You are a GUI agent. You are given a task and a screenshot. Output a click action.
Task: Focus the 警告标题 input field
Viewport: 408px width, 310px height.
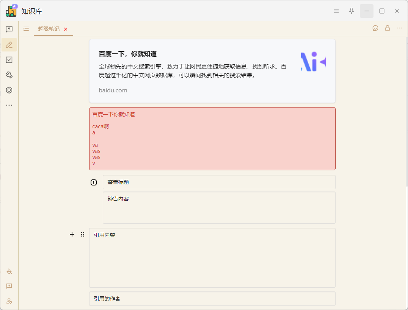219,182
